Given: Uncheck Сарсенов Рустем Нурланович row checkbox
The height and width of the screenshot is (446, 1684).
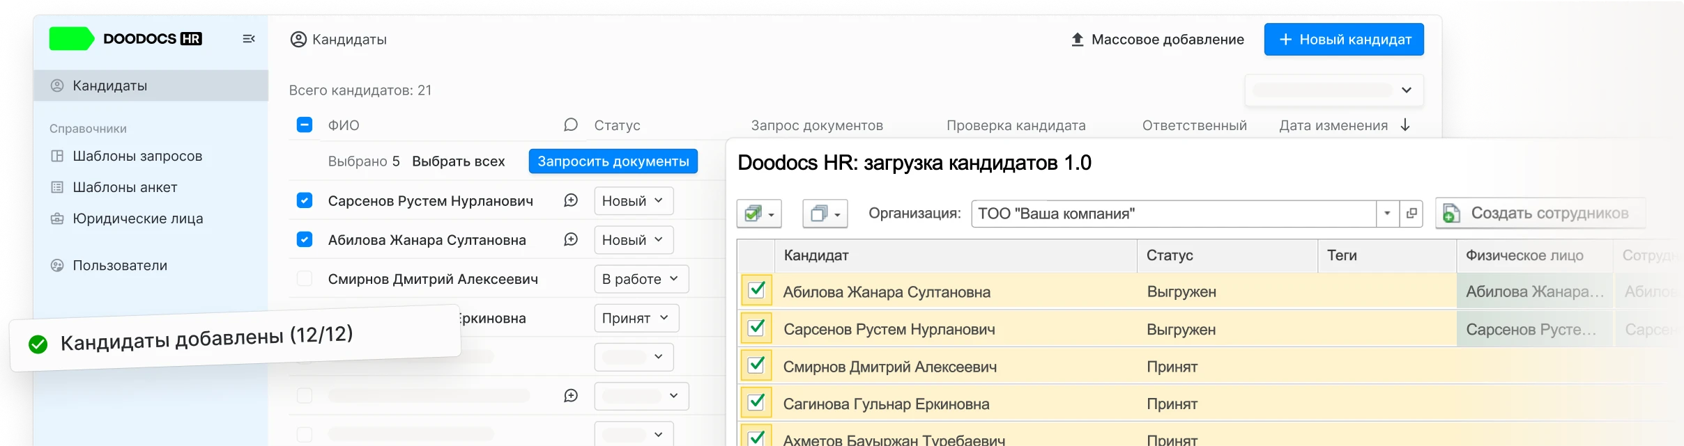Looking at the screenshot, I should 305,200.
